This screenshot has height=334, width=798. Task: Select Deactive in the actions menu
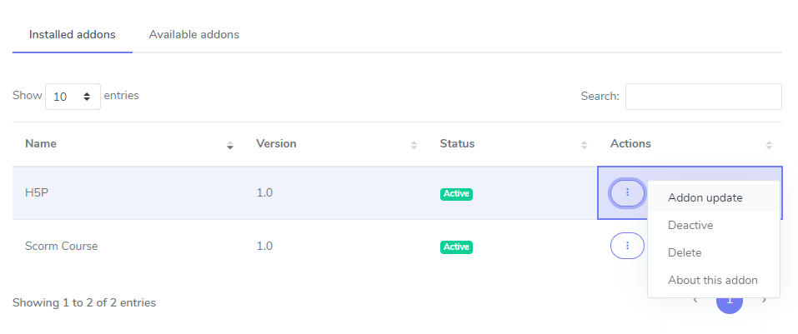tap(690, 225)
